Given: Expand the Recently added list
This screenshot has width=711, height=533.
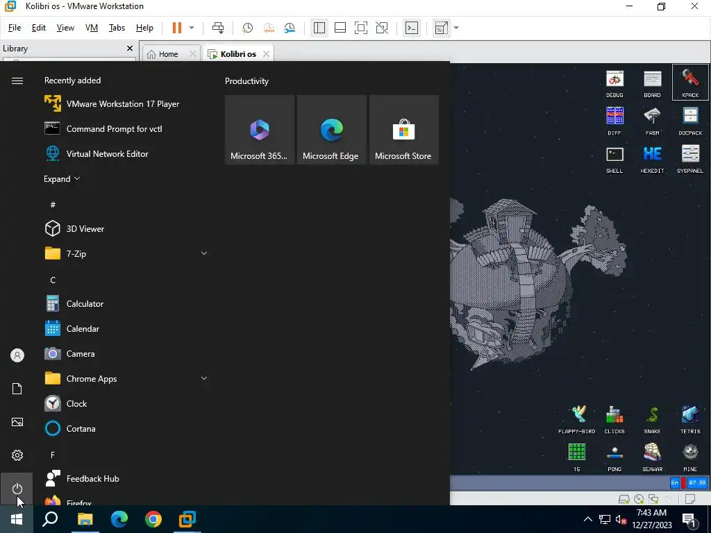Looking at the screenshot, I should click(x=62, y=178).
